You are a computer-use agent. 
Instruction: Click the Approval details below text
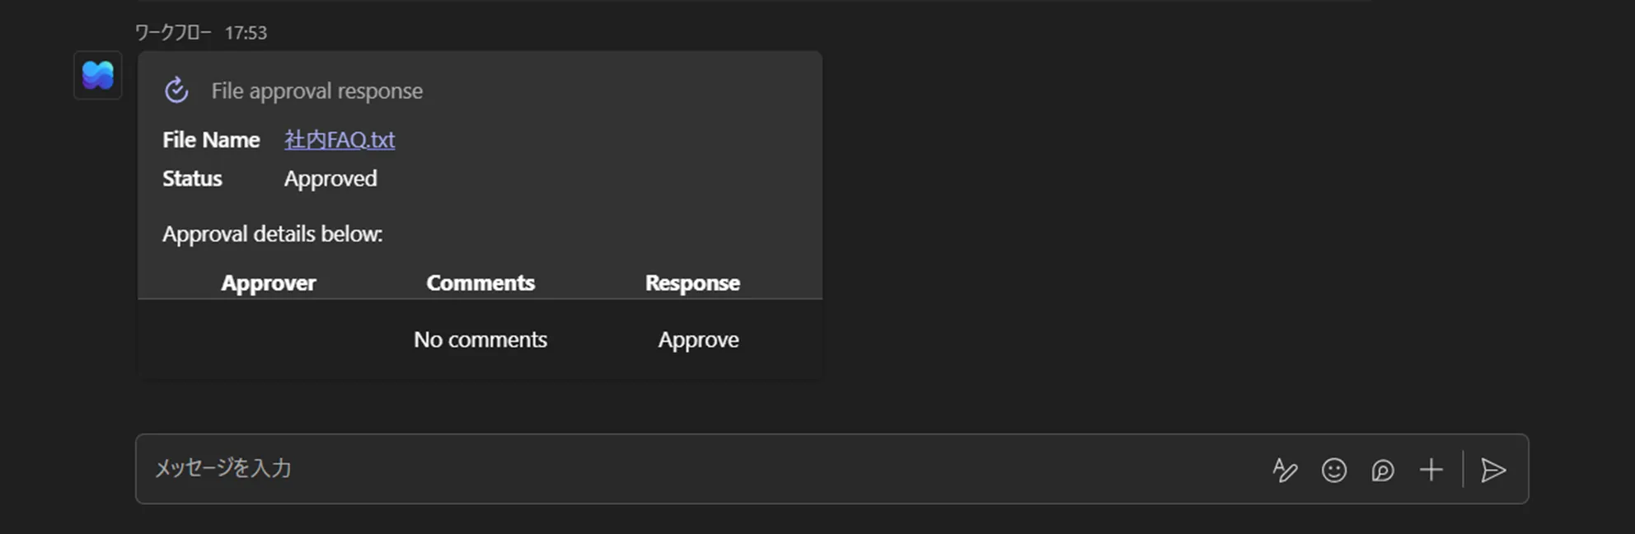[x=272, y=234]
